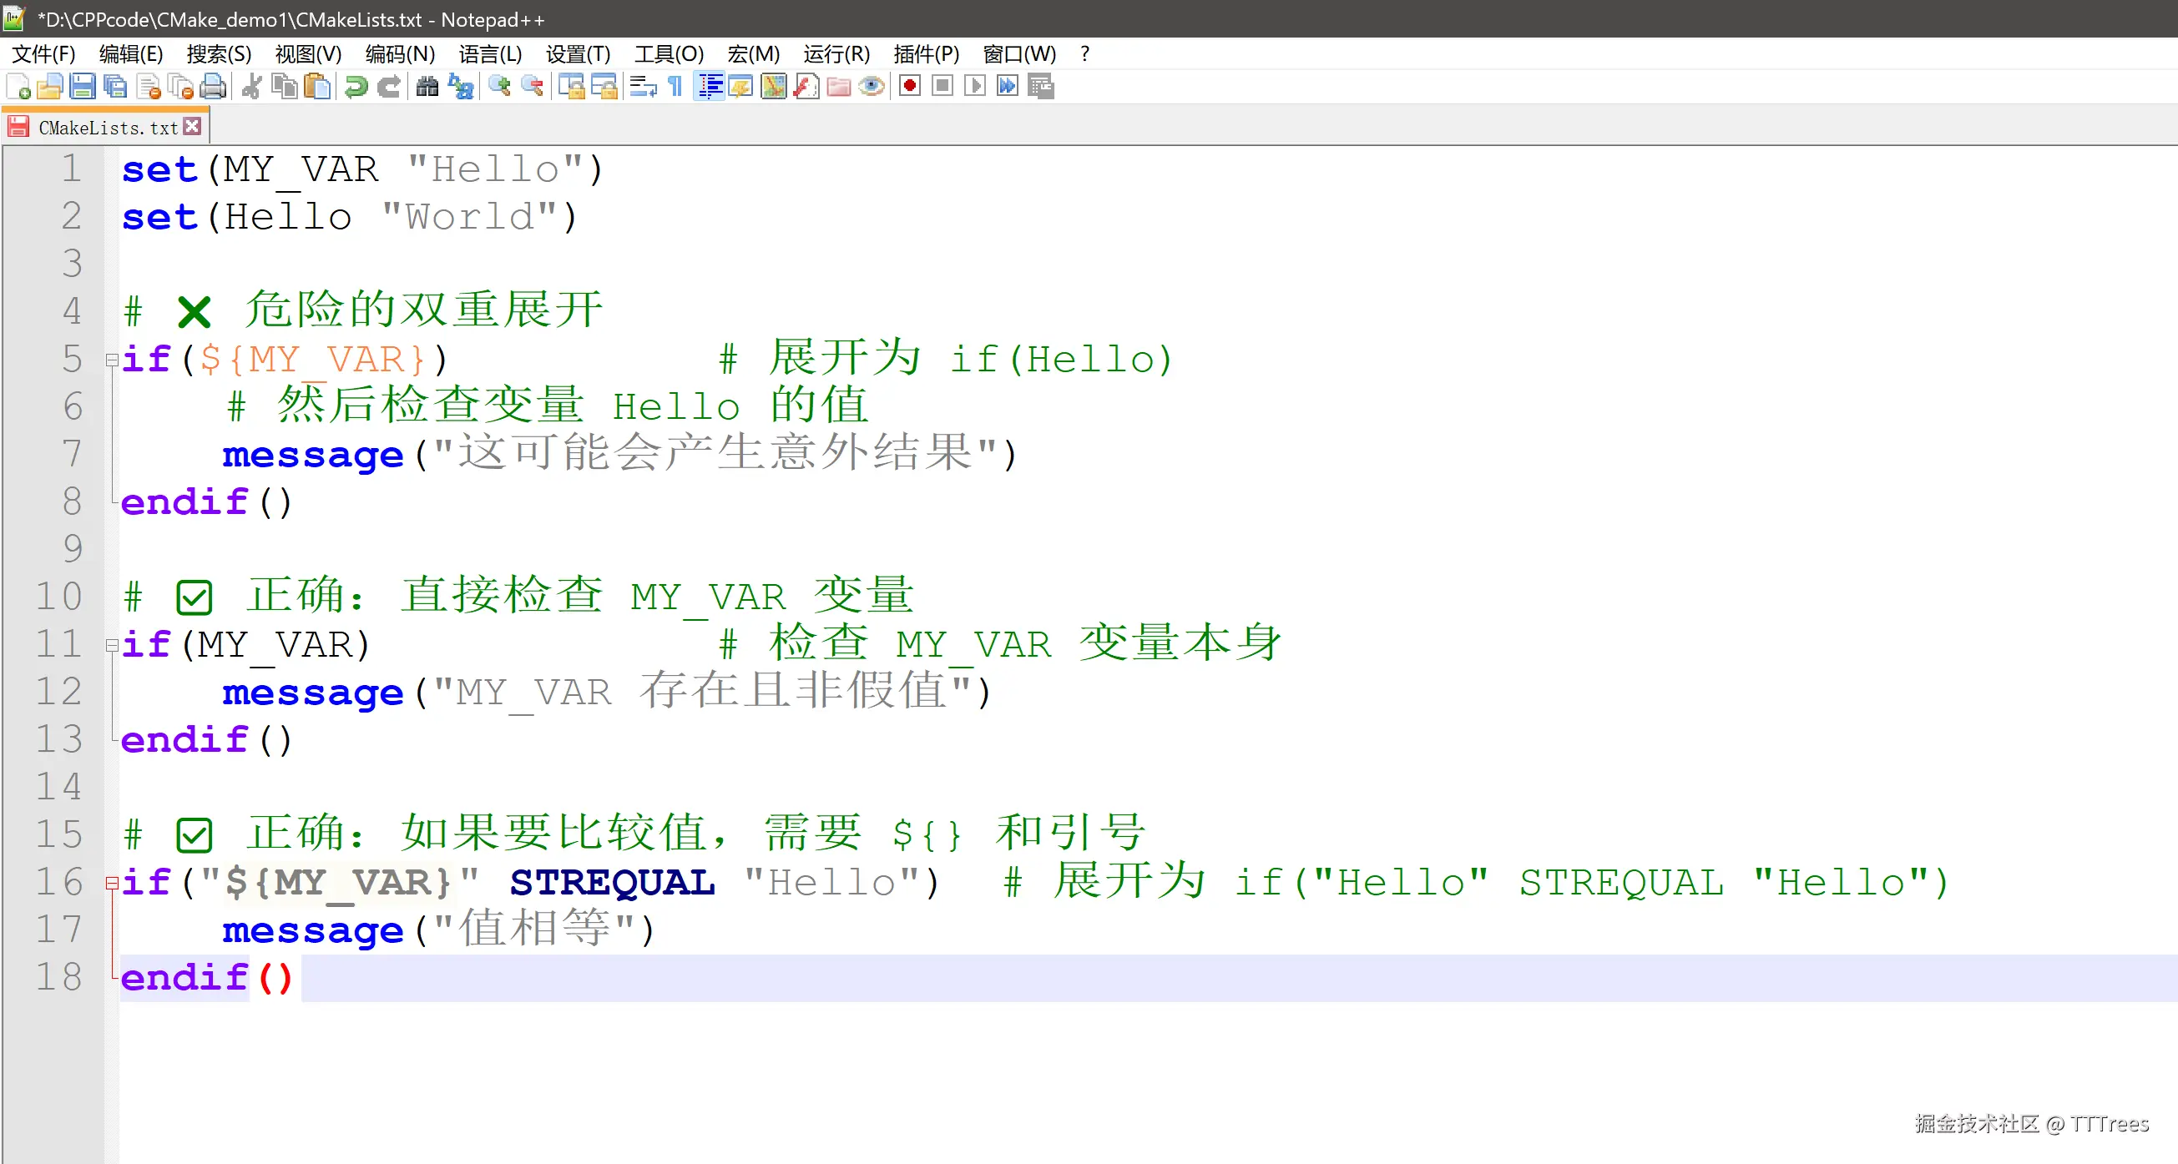The height and width of the screenshot is (1164, 2178).
Task: Collapse the if block on line 16
Action: 112,884
